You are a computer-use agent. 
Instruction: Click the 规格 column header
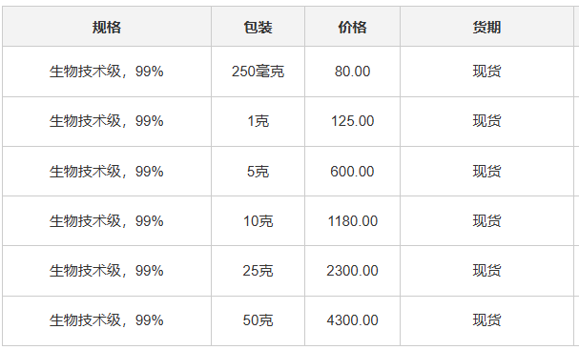pyautogui.click(x=107, y=27)
